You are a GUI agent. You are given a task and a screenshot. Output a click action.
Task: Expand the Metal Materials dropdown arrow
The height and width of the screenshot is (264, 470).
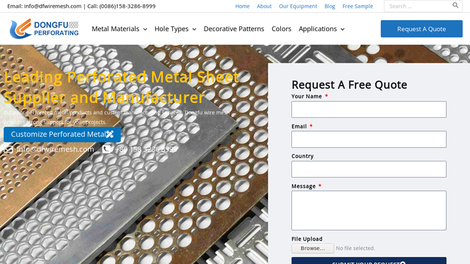click(145, 29)
